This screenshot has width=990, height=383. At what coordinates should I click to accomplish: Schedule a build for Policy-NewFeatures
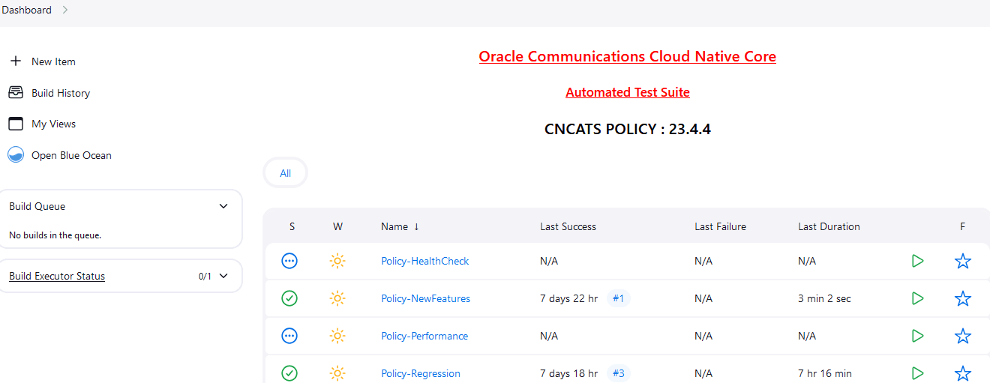click(x=917, y=298)
